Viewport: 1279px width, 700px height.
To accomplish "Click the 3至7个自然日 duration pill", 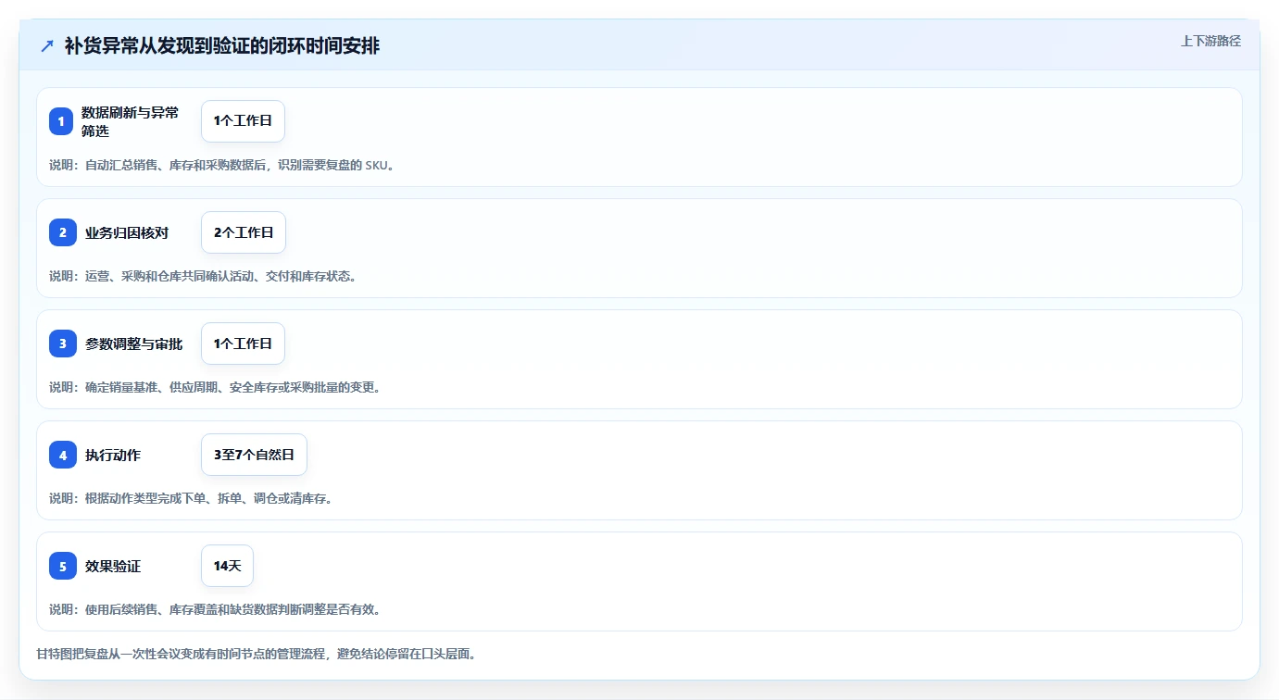I will pyautogui.click(x=254, y=455).
